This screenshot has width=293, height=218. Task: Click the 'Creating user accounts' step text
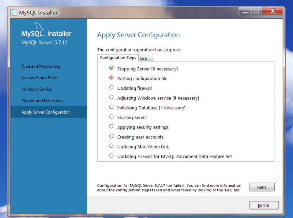click(140, 137)
